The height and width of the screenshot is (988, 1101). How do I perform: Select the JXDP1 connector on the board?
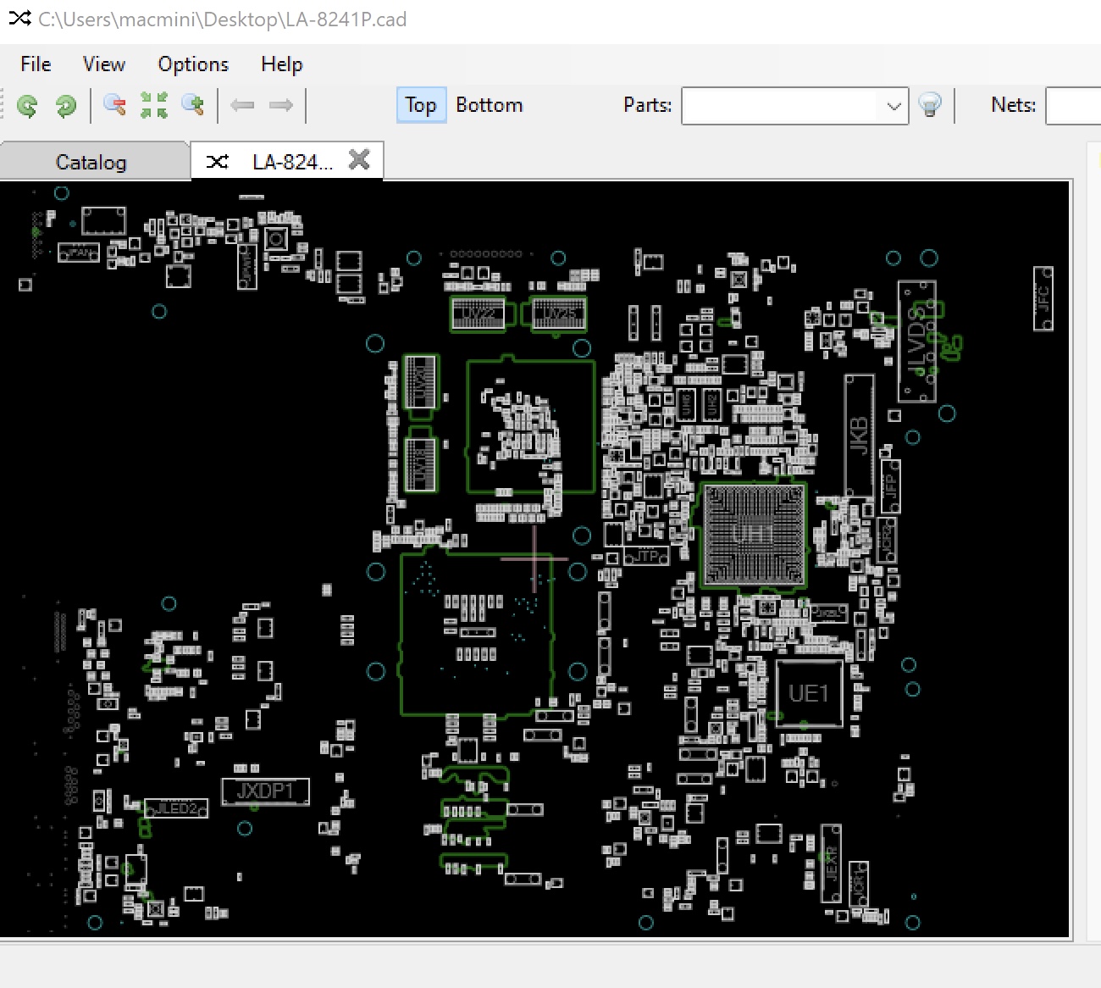point(265,791)
